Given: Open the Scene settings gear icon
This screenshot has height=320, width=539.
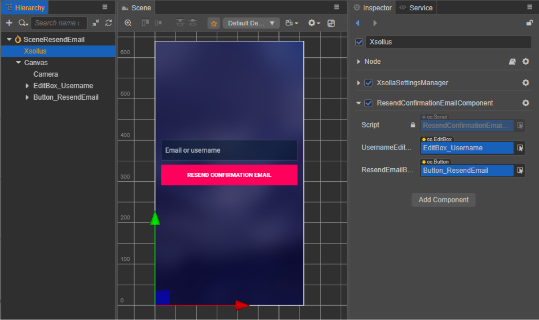Looking at the screenshot, I should (x=314, y=23).
